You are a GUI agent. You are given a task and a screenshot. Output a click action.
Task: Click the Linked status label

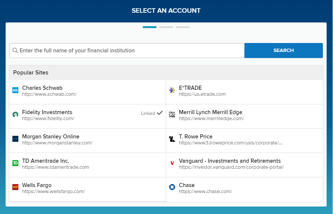148,113
